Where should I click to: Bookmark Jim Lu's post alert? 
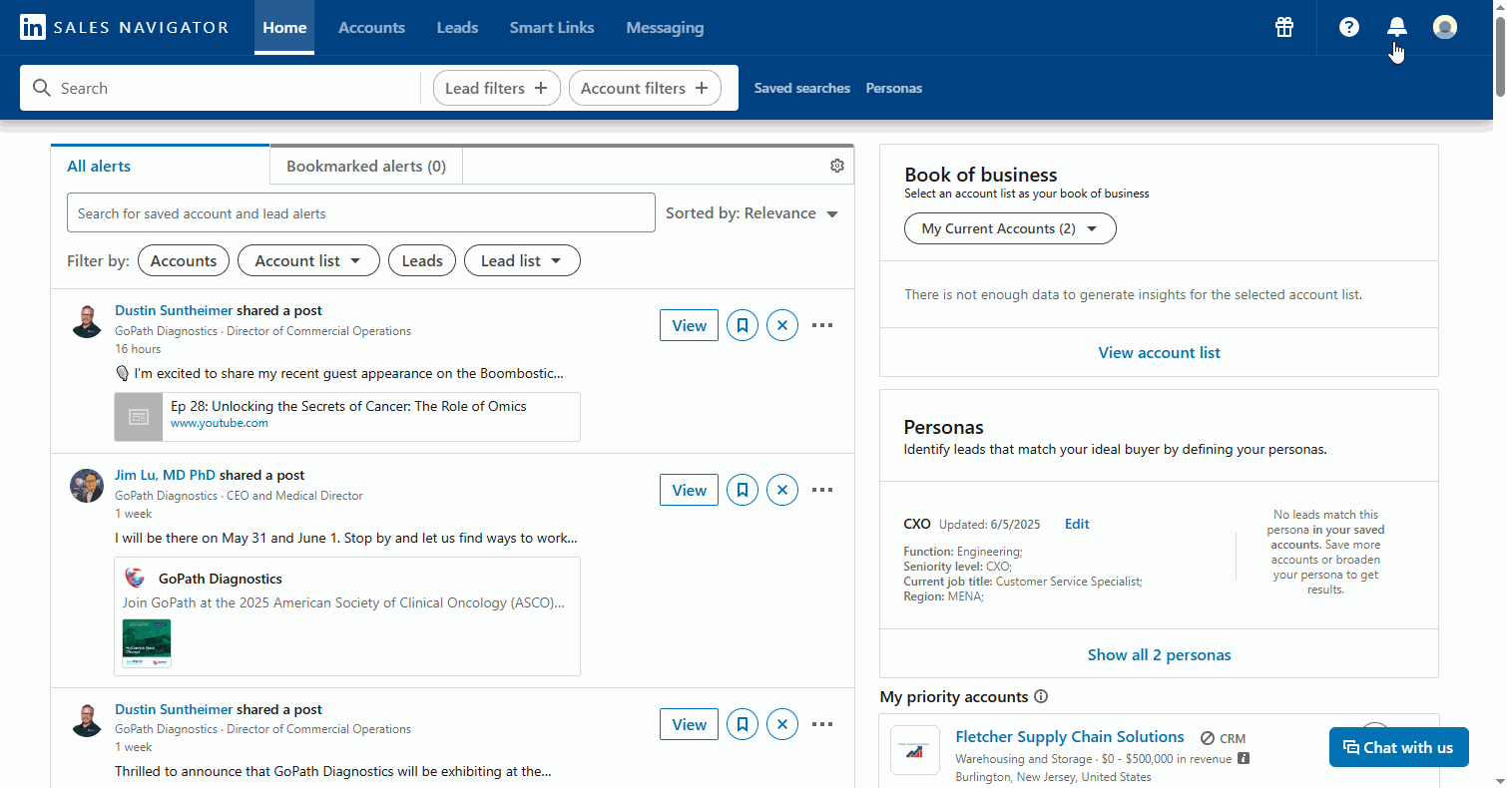(x=743, y=490)
